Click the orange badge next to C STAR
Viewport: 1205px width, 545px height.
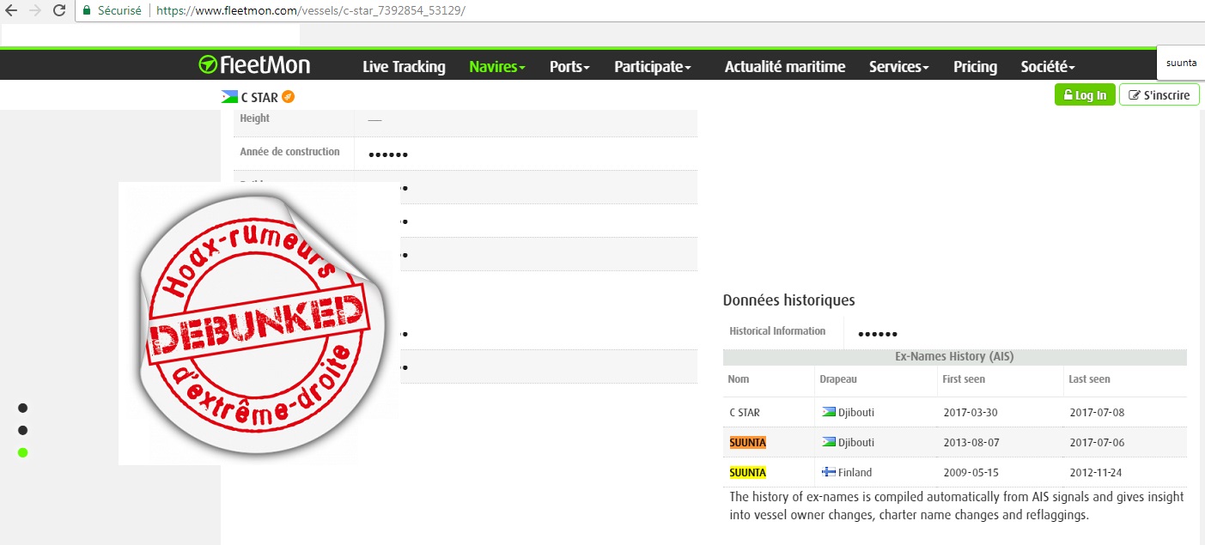click(289, 97)
